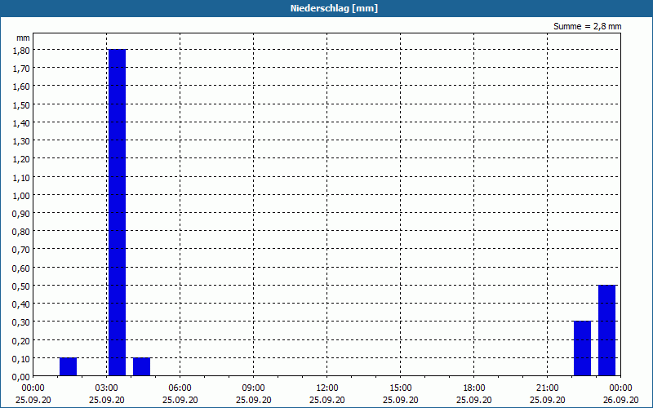Image resolution: width=653 pixels, height=408 pixels.
Task: Click the '18:00' x-axis time label
Action: [474, 388]
